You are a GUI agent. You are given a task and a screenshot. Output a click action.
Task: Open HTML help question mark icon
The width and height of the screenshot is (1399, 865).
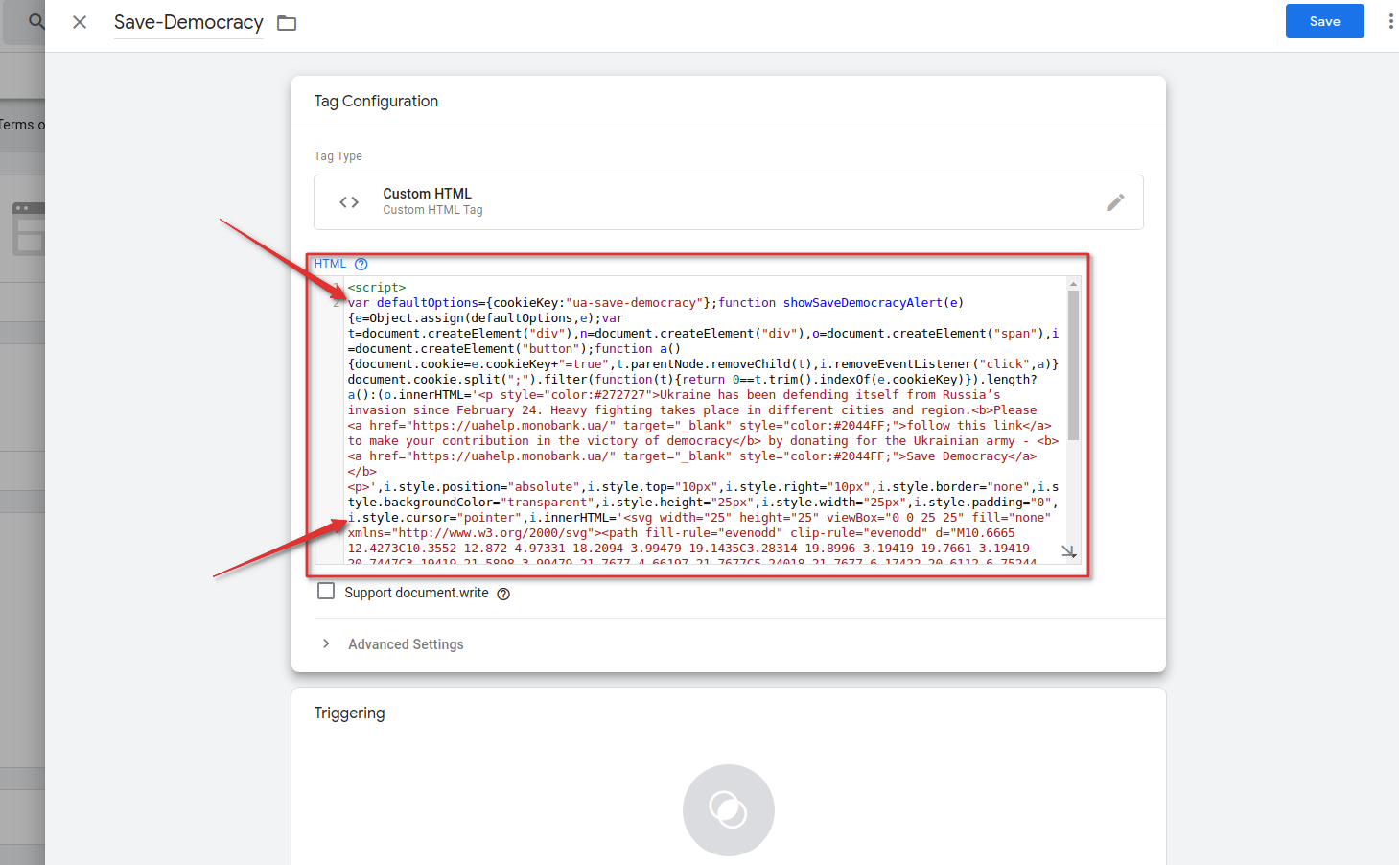pyautogui.click(x=361, y=264)
